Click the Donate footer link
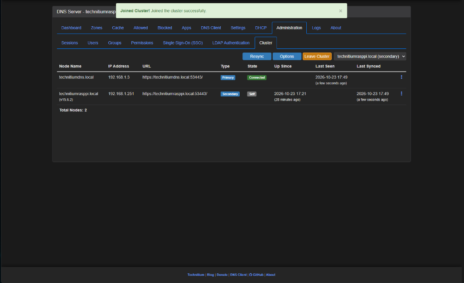464x283 pixels. [x=222, y=275]
